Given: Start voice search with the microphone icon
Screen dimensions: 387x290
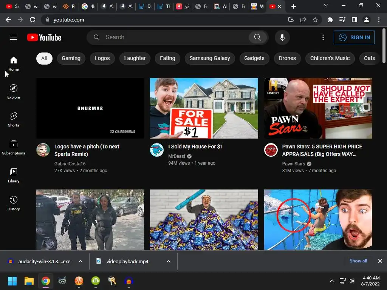Looking at the screenshot, I should [282, 37].
